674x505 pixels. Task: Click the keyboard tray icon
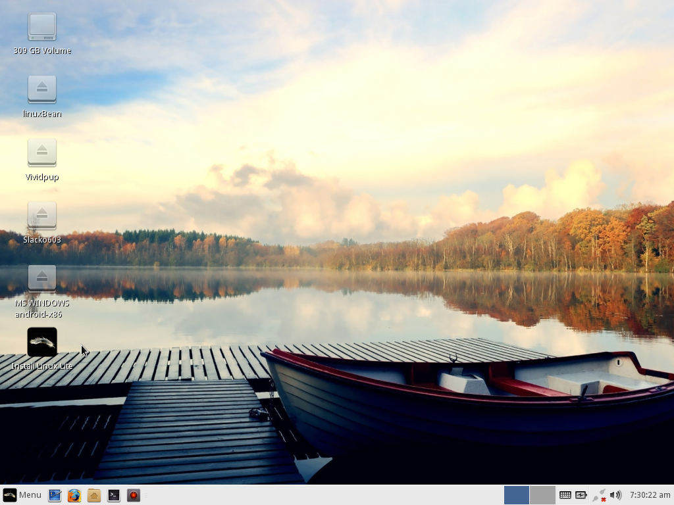coord(565,495)
